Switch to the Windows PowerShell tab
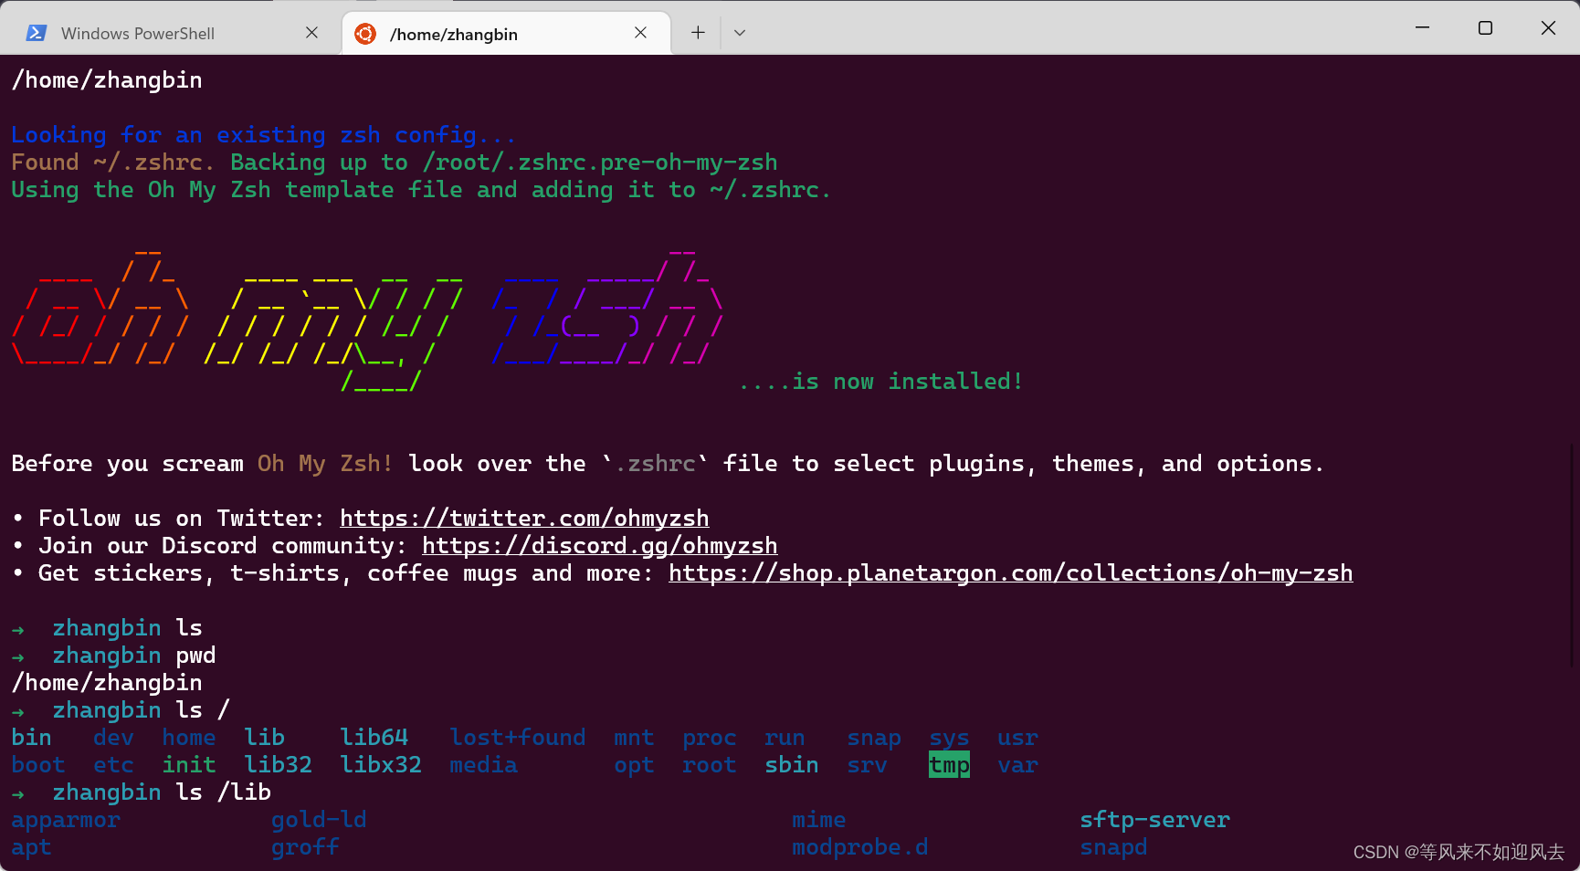 (137, 33)
